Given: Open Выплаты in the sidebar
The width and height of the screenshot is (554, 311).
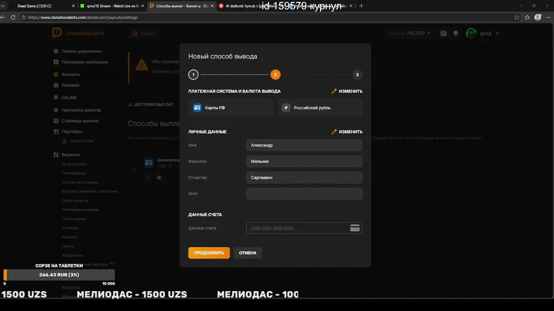Looking at the screenshot, I should 71,74.
